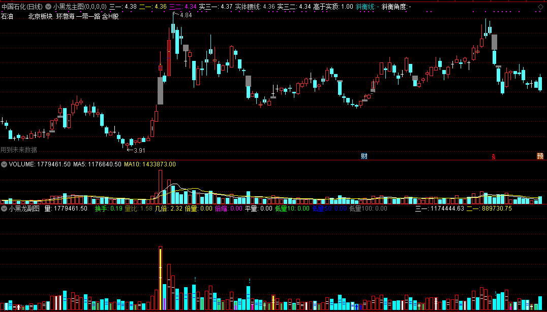Select the green 换手: 0.19 value
The image size is (547, 312).
coord(109,209)
